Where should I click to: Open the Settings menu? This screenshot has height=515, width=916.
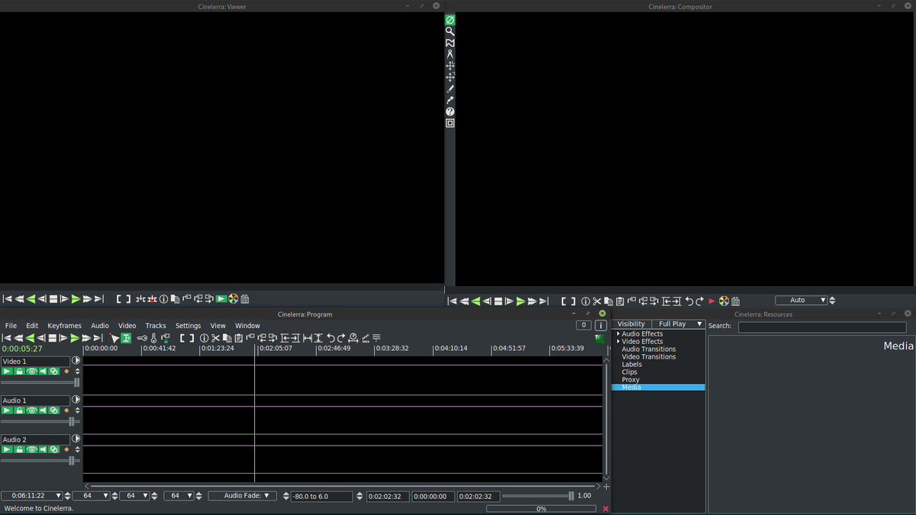(188, 326)
